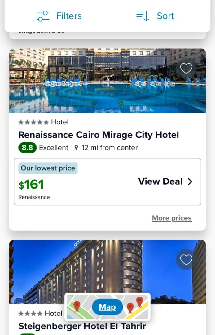
Task: Tap the chevron beside View Deal
Action: coord(190,182)
